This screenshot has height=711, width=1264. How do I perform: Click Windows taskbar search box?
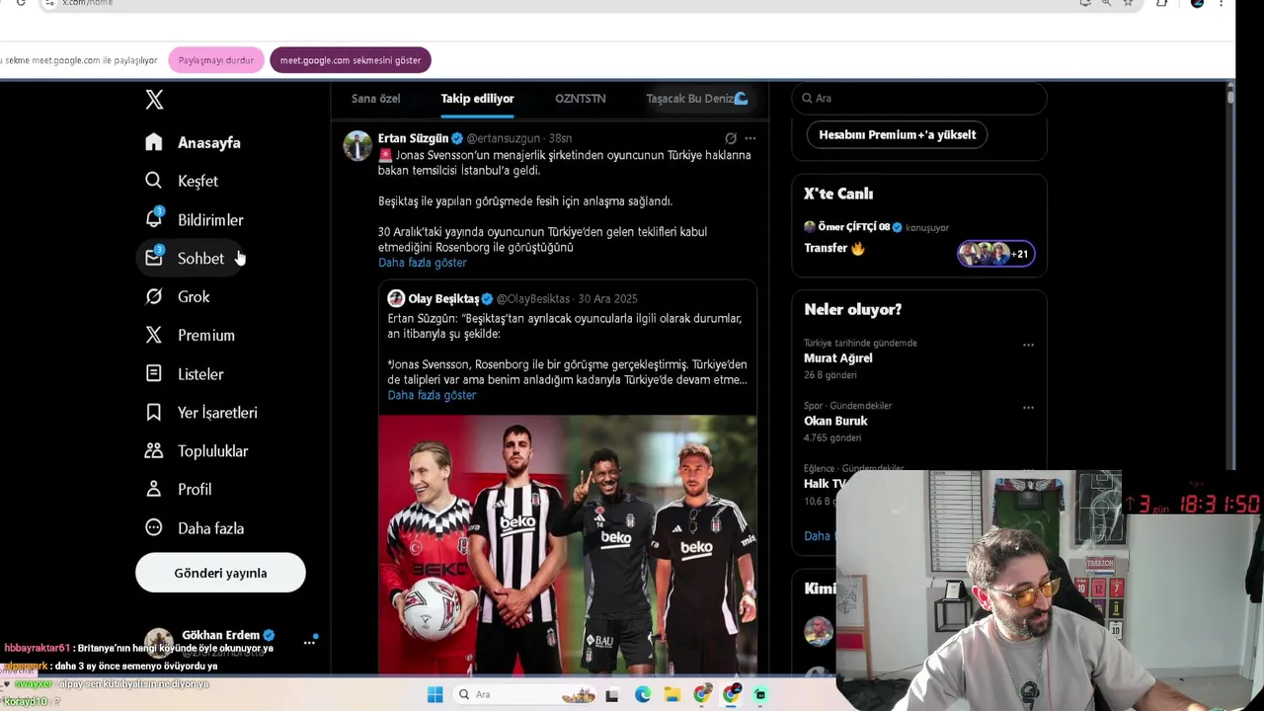click(x=524, y=695)
